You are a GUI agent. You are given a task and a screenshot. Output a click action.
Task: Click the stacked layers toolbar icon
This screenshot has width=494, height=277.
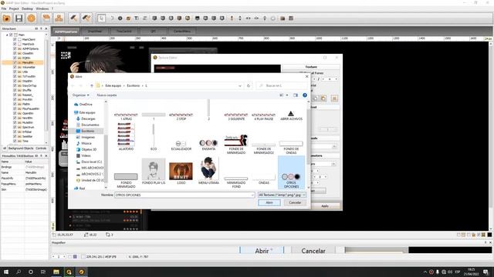click(x=46, y=18)
